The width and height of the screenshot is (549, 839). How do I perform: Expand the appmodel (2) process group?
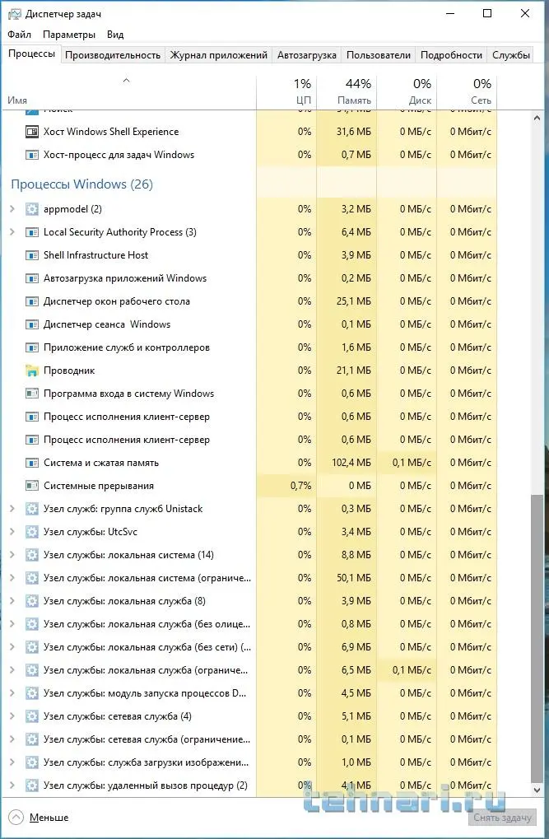tap(12, 209)
